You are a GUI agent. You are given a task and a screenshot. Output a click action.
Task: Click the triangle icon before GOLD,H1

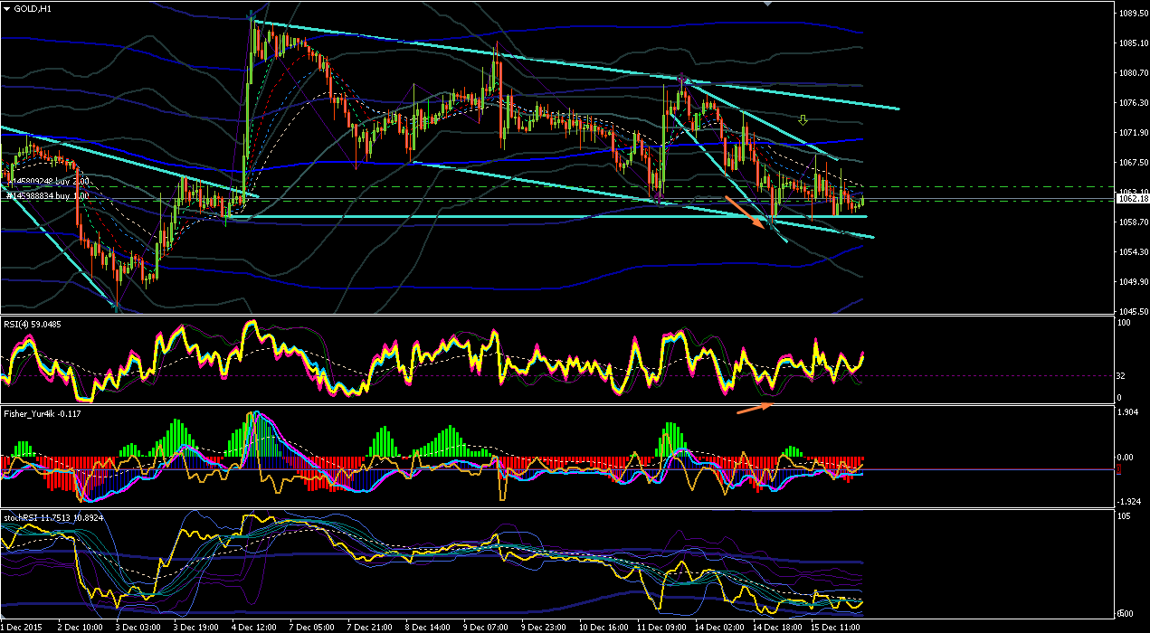click(7, 8)
